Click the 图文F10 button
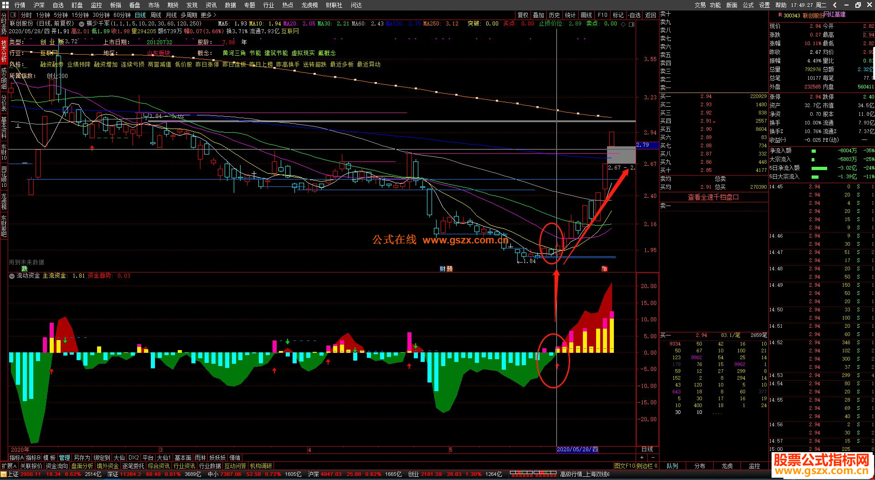The height and width of the screenshot is (480, 875). point(624,466)
